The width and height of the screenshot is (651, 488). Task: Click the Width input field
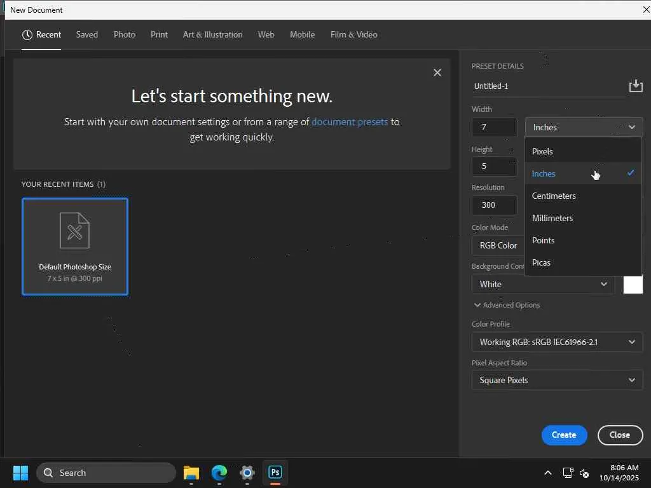495,127
